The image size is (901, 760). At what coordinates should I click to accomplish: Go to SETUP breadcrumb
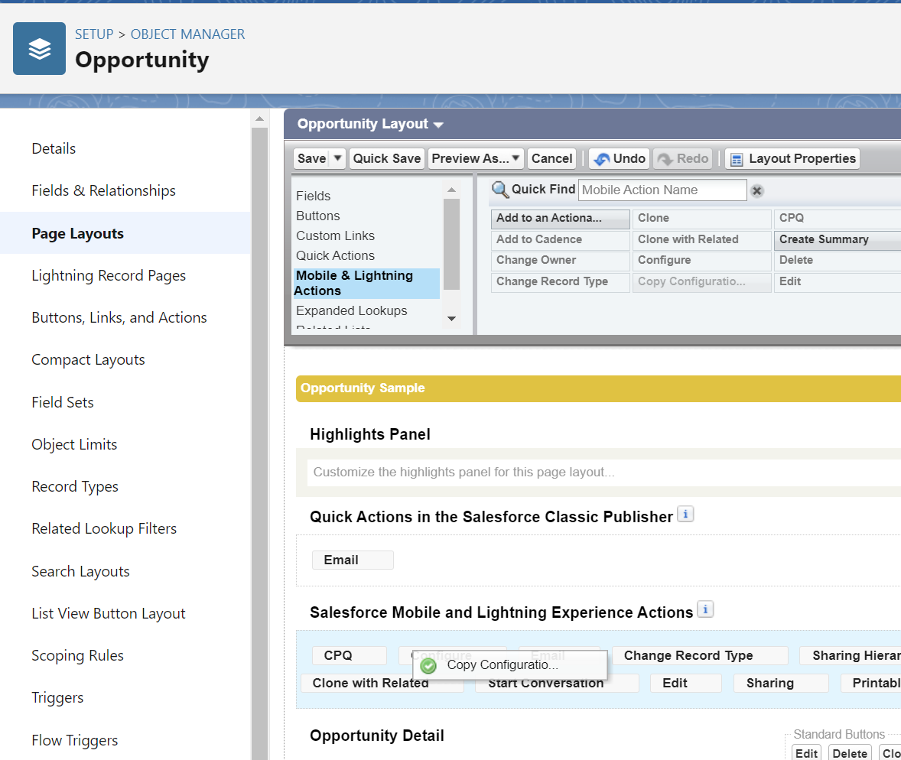(94, 34)
